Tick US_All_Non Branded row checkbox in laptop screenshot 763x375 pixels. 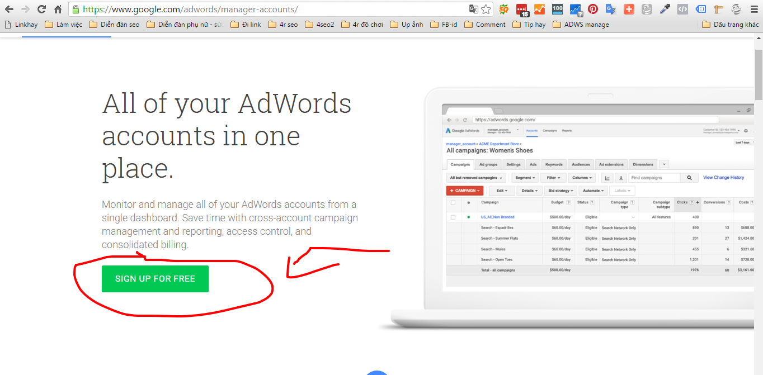pyautogui.click(x=453, y=217)
